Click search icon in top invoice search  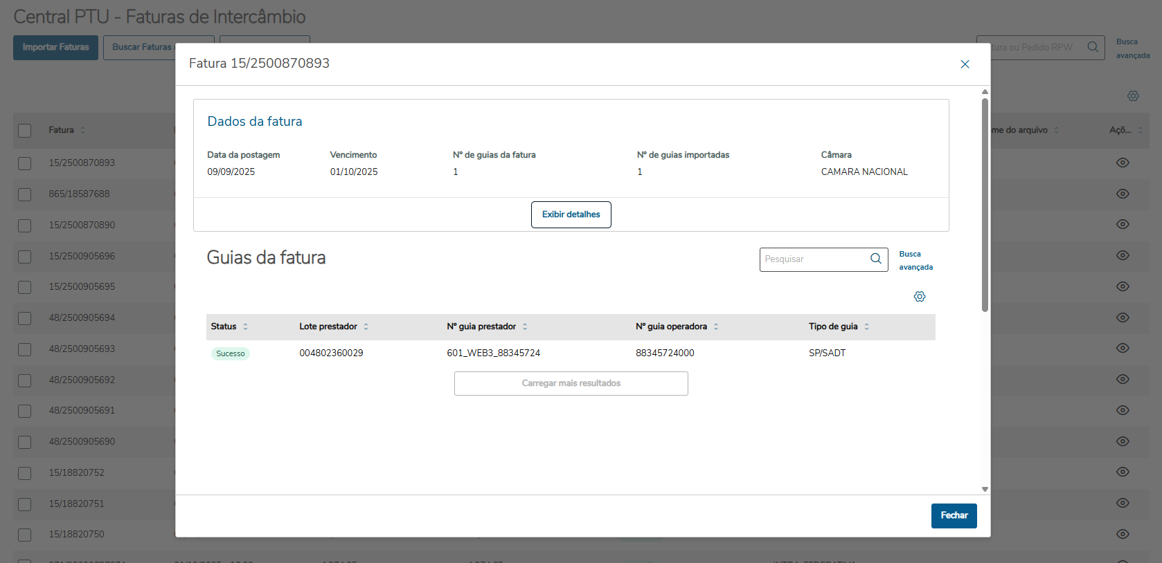point(1093,47)
